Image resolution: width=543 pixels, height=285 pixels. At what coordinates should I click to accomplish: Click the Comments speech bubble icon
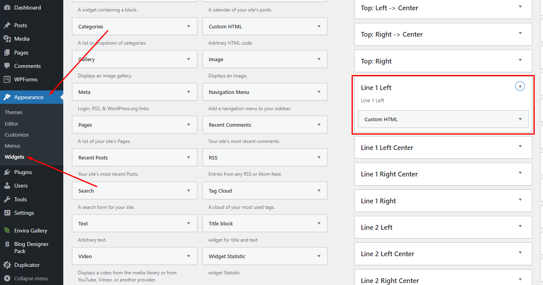pos(7,66)
